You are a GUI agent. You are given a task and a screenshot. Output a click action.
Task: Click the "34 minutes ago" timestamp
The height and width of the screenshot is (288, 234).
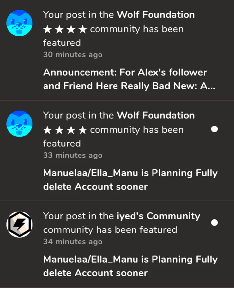(x=73, y=242)
